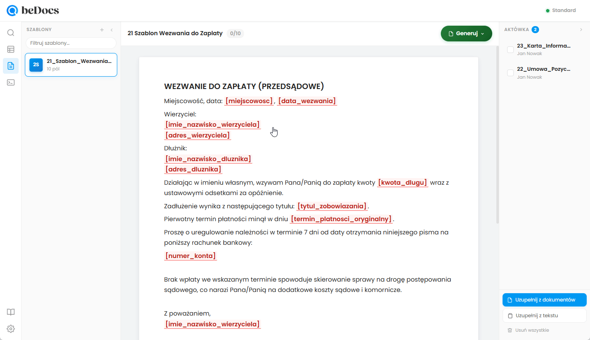The width and height of the screenshot is (590, 340).
Task: Select the document templates sidebar icon
Action: pyautogui.click(x=11, y=66)
